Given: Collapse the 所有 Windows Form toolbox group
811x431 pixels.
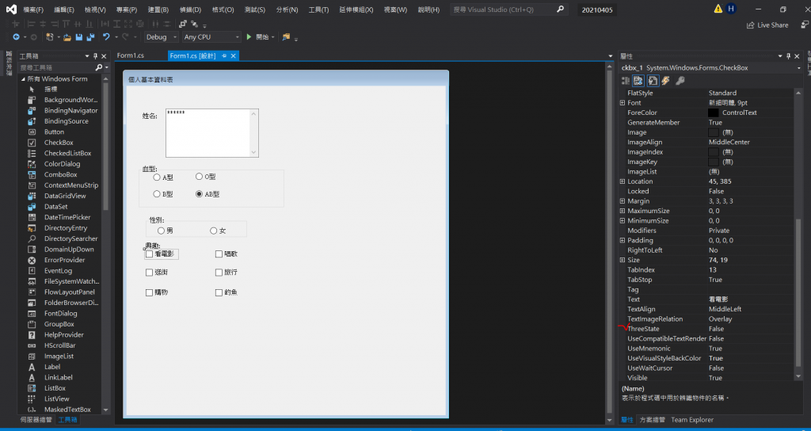Looking at the screenshot, I should coord(23,79).
